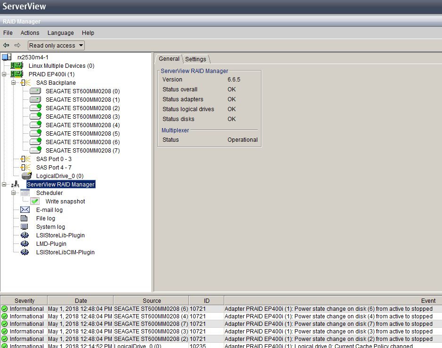442x348 pixels.
Task: Select the ServerView RAID Manager tree entry
Action: coord(60,184)
